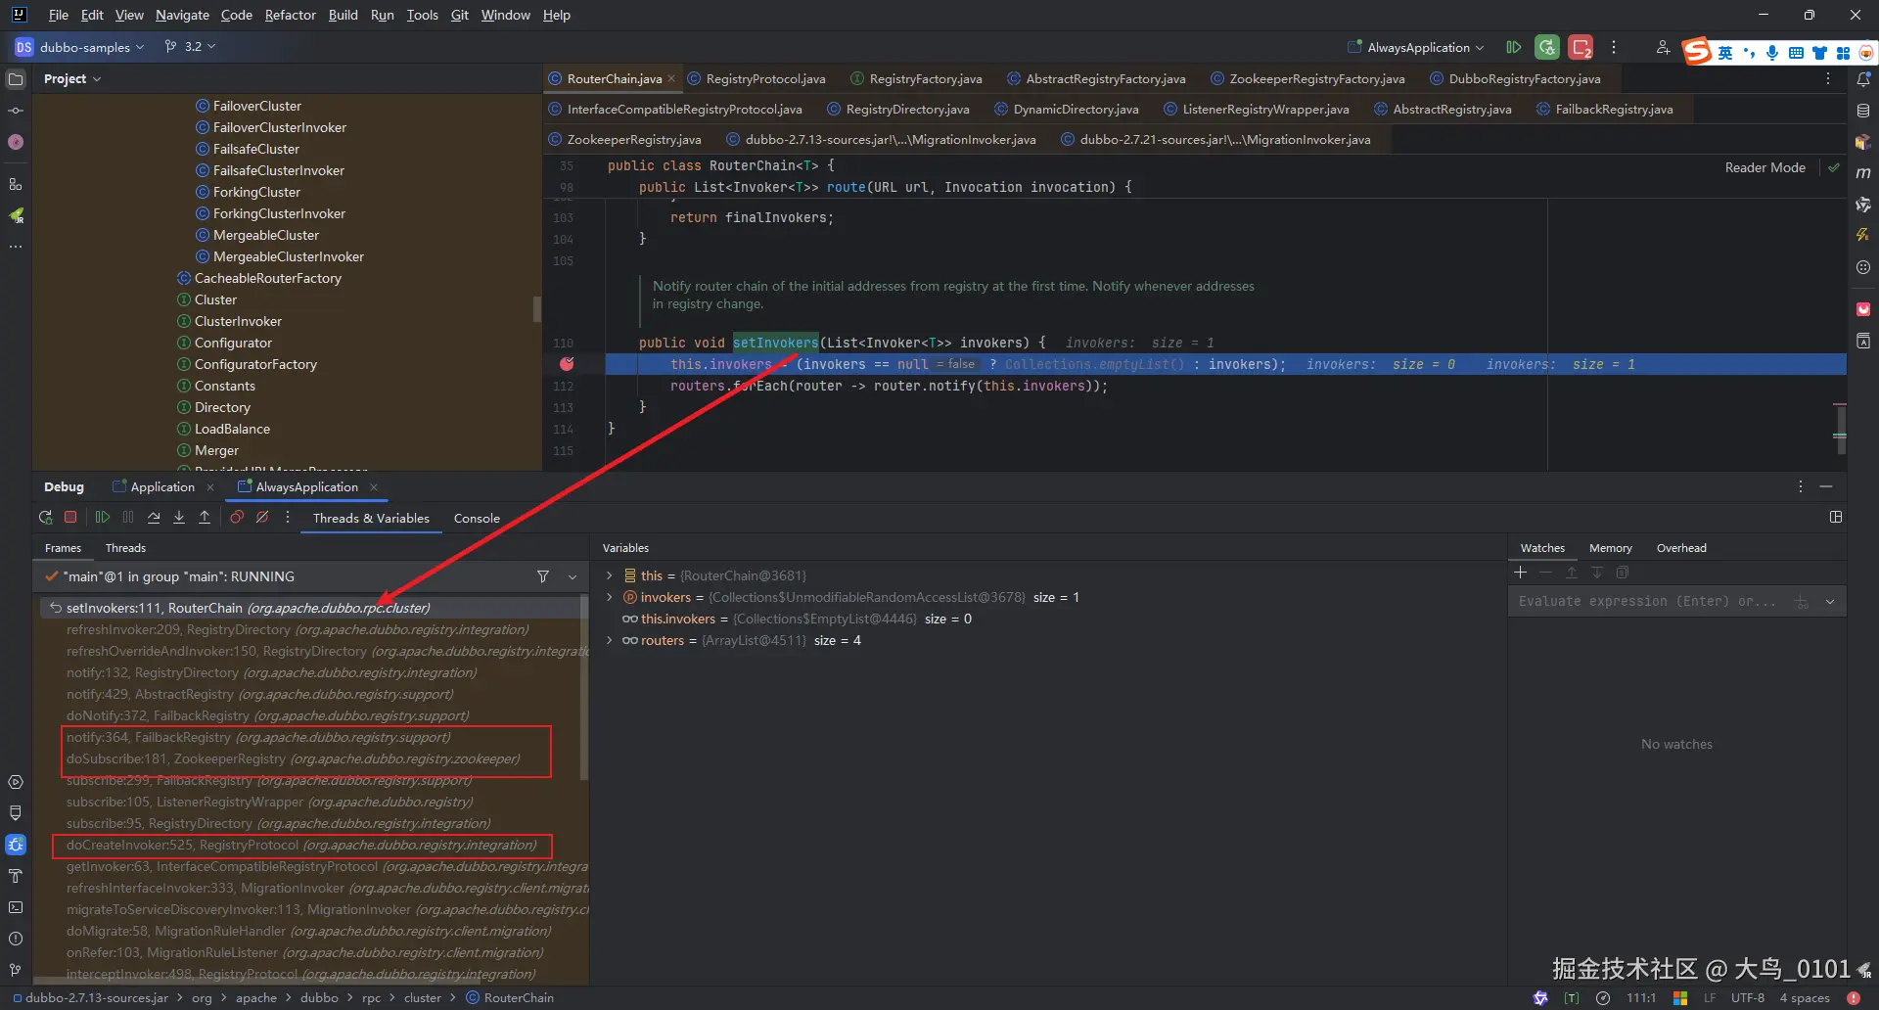The image size is (1879, 1010).
Task: Select doCreateInvoker:525 RegistryProtocol stack frame
Action: click(301, 845)
